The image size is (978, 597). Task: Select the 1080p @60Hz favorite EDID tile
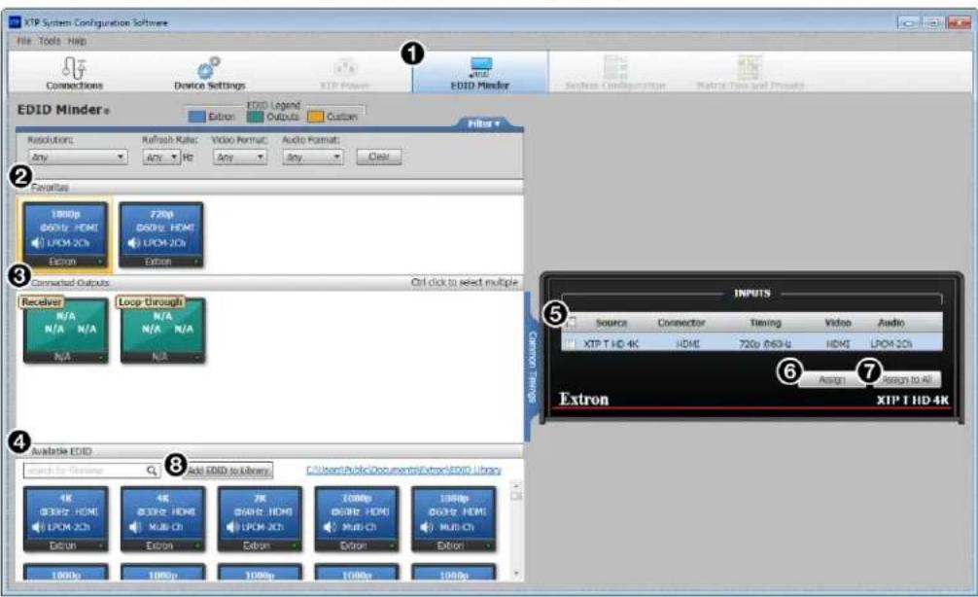(x=65, y=234)
